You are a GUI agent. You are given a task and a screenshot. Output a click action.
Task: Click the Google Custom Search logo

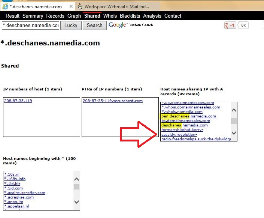point(131,25)
